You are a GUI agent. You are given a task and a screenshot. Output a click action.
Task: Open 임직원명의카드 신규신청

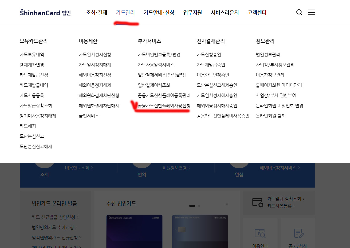56,237
